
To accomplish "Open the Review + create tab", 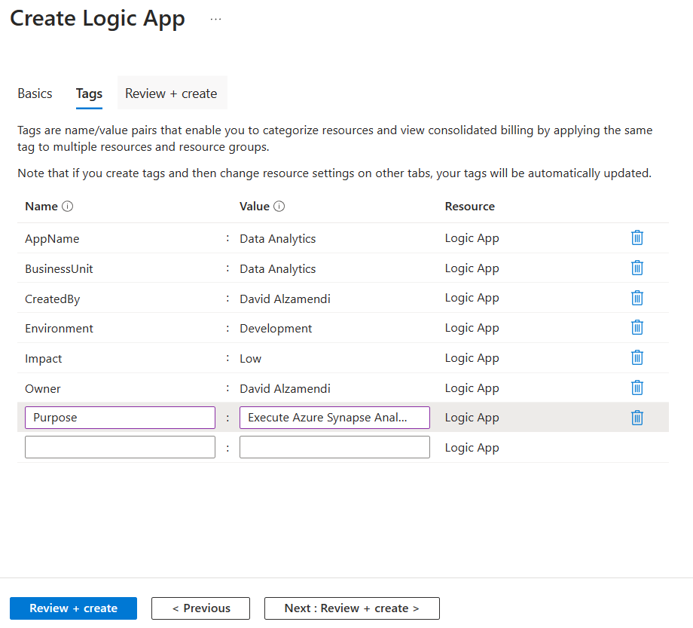I will pyautogui.click(x=172, y=93).
